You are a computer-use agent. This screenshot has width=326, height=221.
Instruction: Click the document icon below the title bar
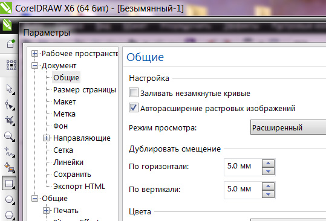[7, 25]
